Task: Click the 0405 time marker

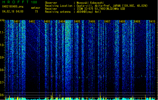Action: coord(77,21)
